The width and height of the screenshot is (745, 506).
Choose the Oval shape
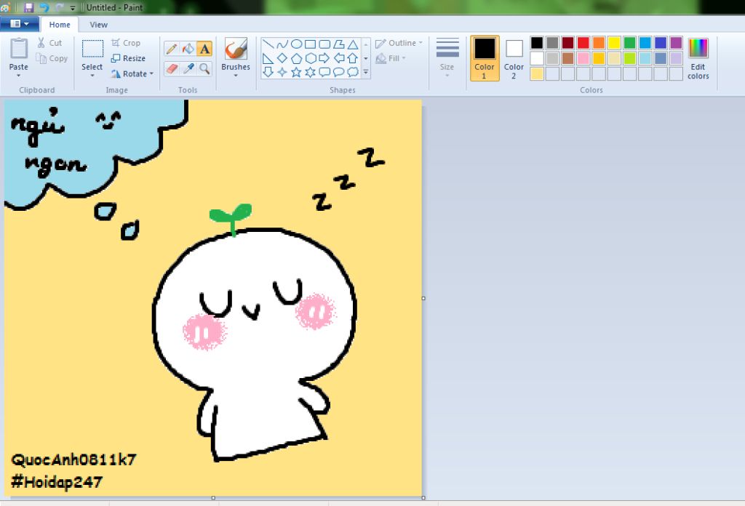click(x=296, y=44)
